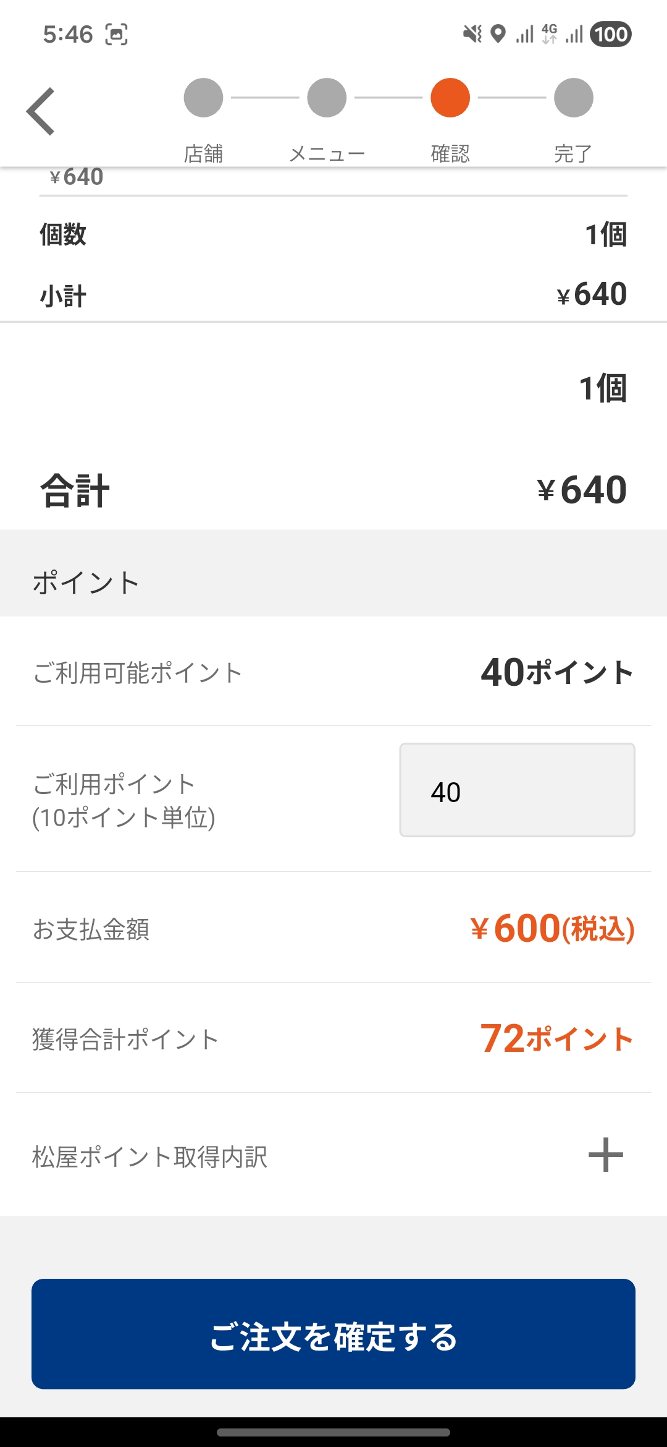
Task: Tap the メニュー step circle
Action: click(327, 98)
